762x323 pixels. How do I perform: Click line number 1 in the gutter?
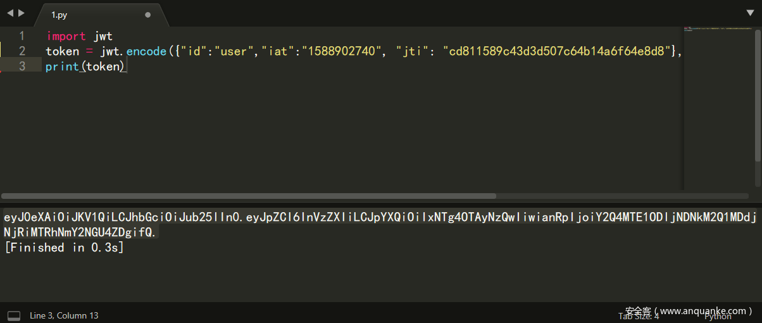(x=22, y=36)
